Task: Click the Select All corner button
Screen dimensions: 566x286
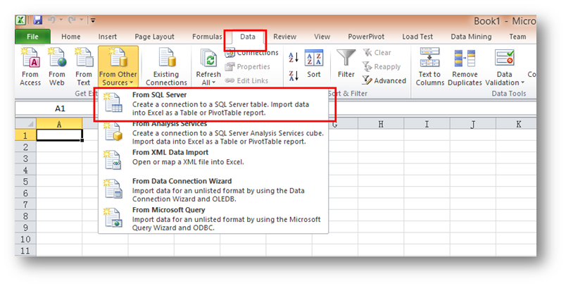Action: pos(25,124)
